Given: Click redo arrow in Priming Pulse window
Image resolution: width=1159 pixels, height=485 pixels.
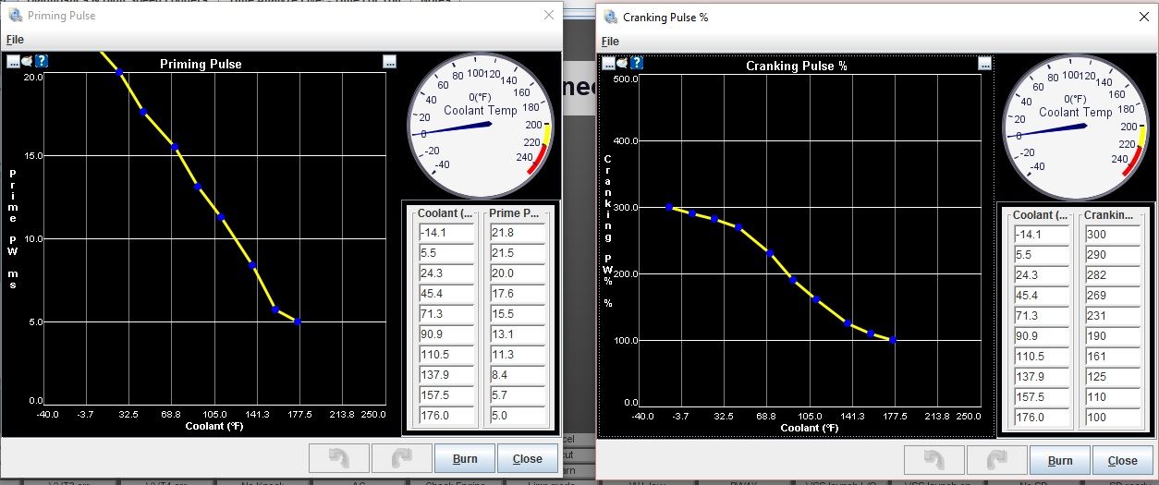Looking at the screenshot, I should point(402,458).
